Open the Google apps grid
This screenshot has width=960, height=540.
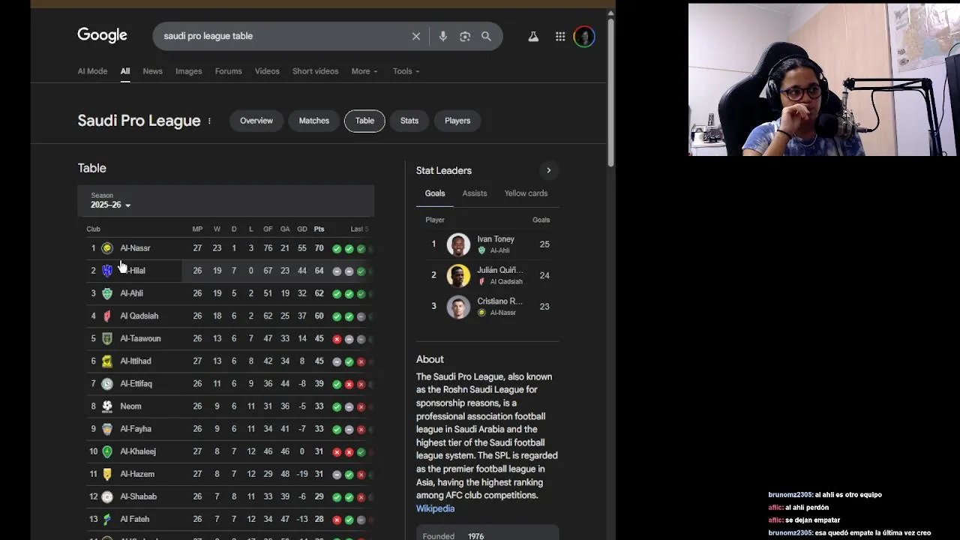[560, 36]
